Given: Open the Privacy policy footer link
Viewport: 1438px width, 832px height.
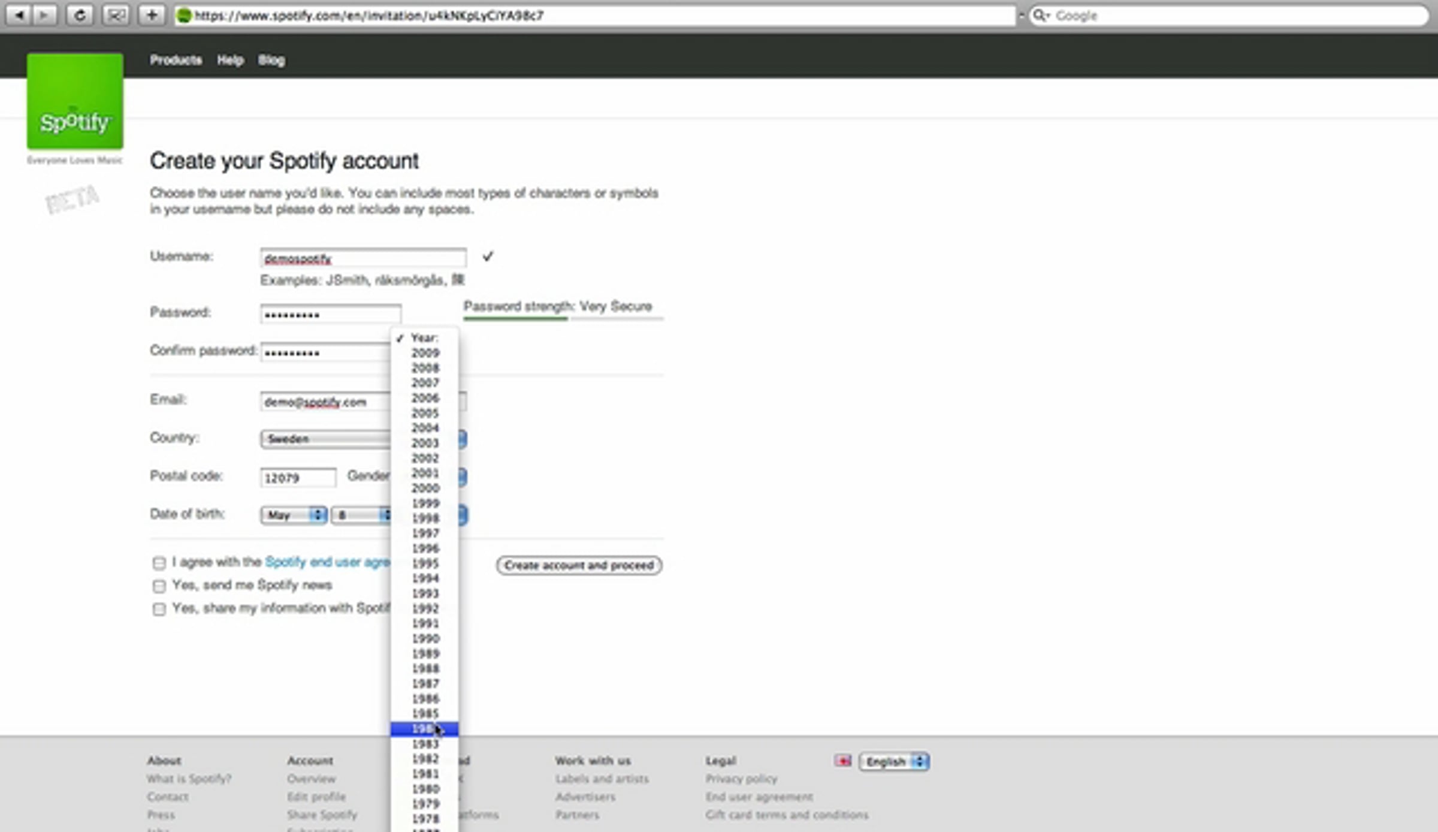Looking at the screenshot, I should (741, 779).
